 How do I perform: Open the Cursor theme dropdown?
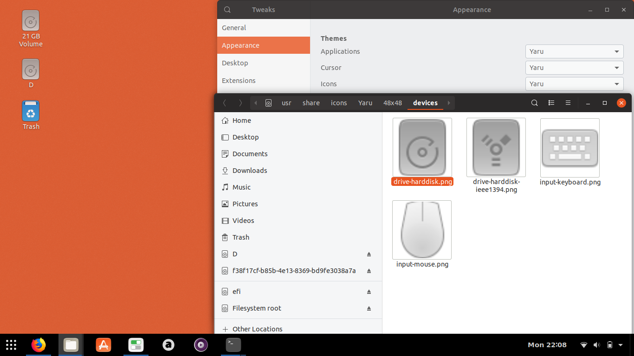[574, 68]
